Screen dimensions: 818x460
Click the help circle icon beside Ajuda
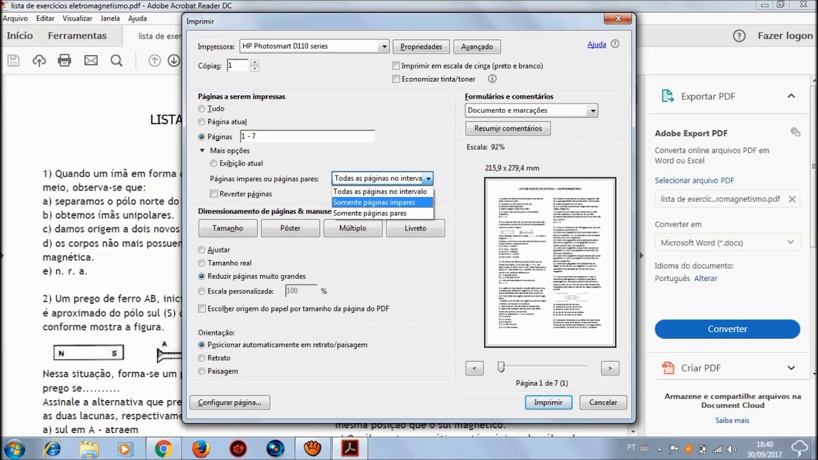click(x=615, y=44)
